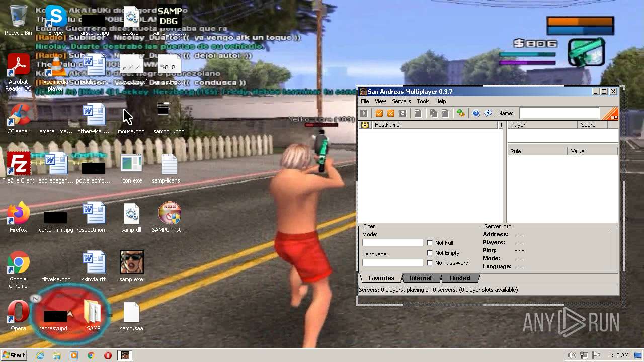
Task: Open the Servers menu
Action: [401, 101]
